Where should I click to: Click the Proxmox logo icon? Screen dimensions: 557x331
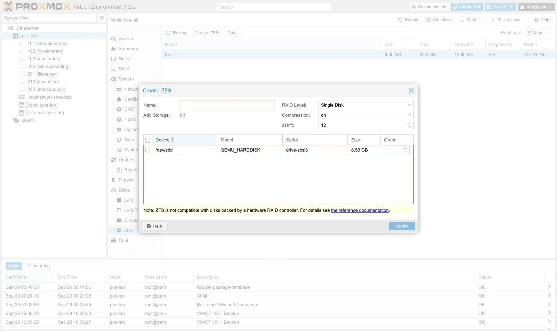point(8,7)
